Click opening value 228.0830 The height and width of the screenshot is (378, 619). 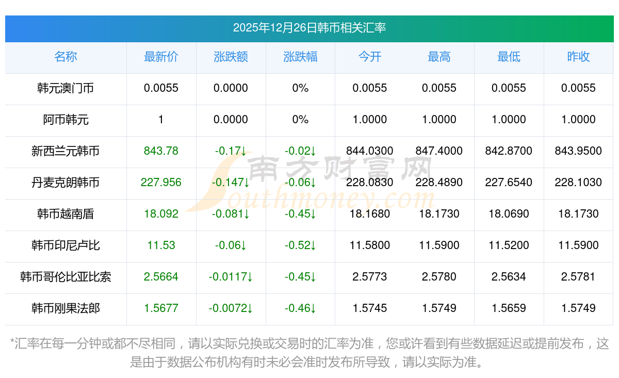point(370,183)
